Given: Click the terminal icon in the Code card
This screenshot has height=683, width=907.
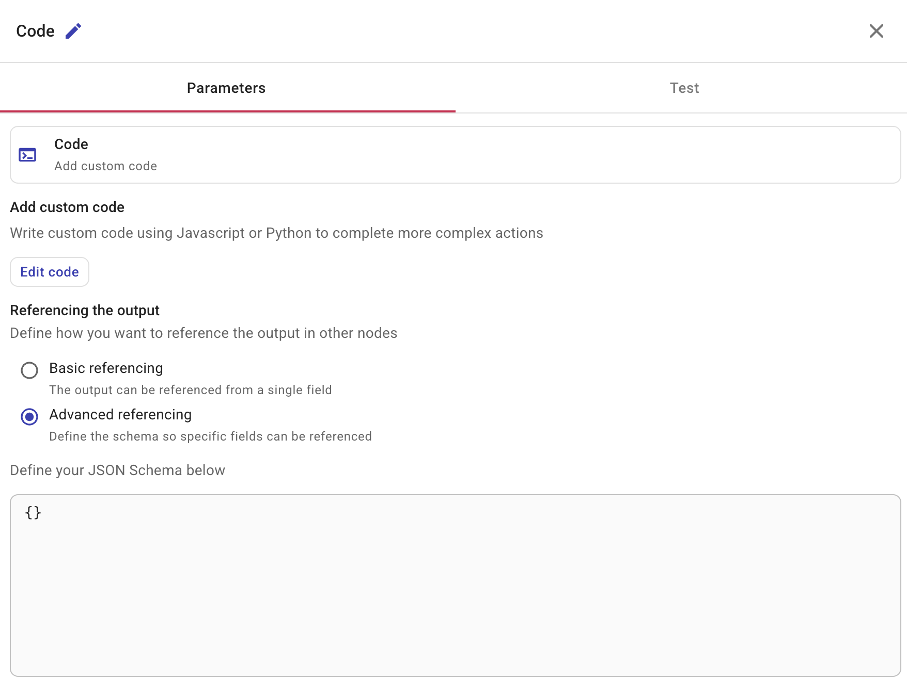Looking at the screenshot, I should pyautogui.click(x=27, y=155).
